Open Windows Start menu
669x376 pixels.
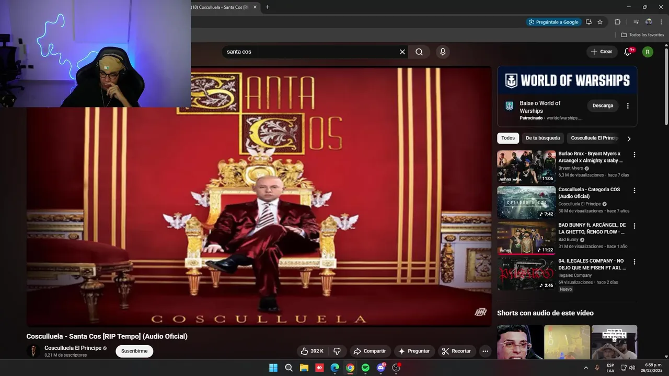pyautogui.click(x=273, y=368)
